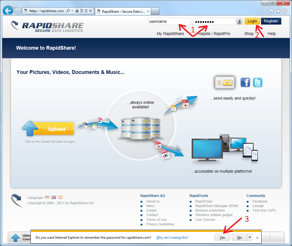
Task: Click '...accessible on multiple platforms!' caption
Action: (221, 171)
